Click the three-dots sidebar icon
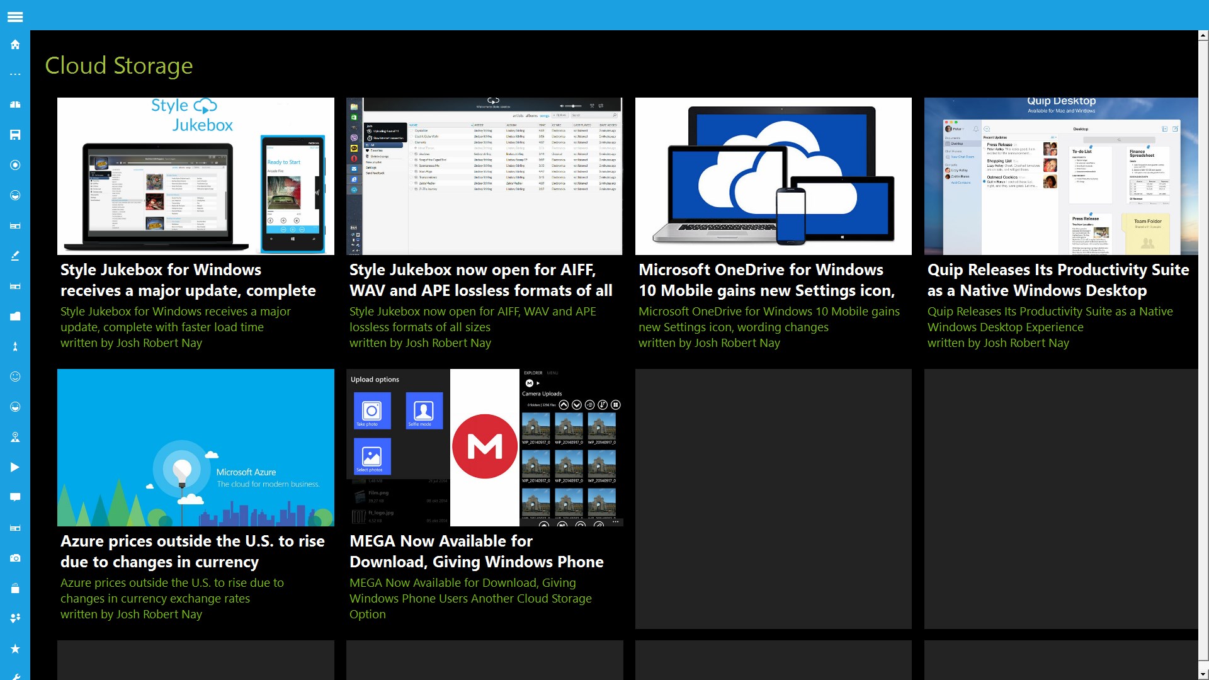Viewport: 1209px width, 680px height. tap(15, 74)
